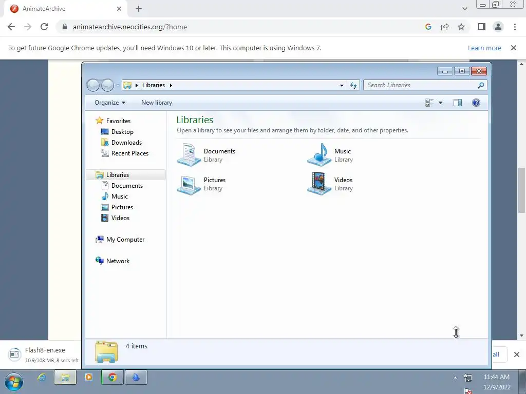526x394 pixels.
Task: Click the Explorer forward navigation button
Action: click(107, 86)
